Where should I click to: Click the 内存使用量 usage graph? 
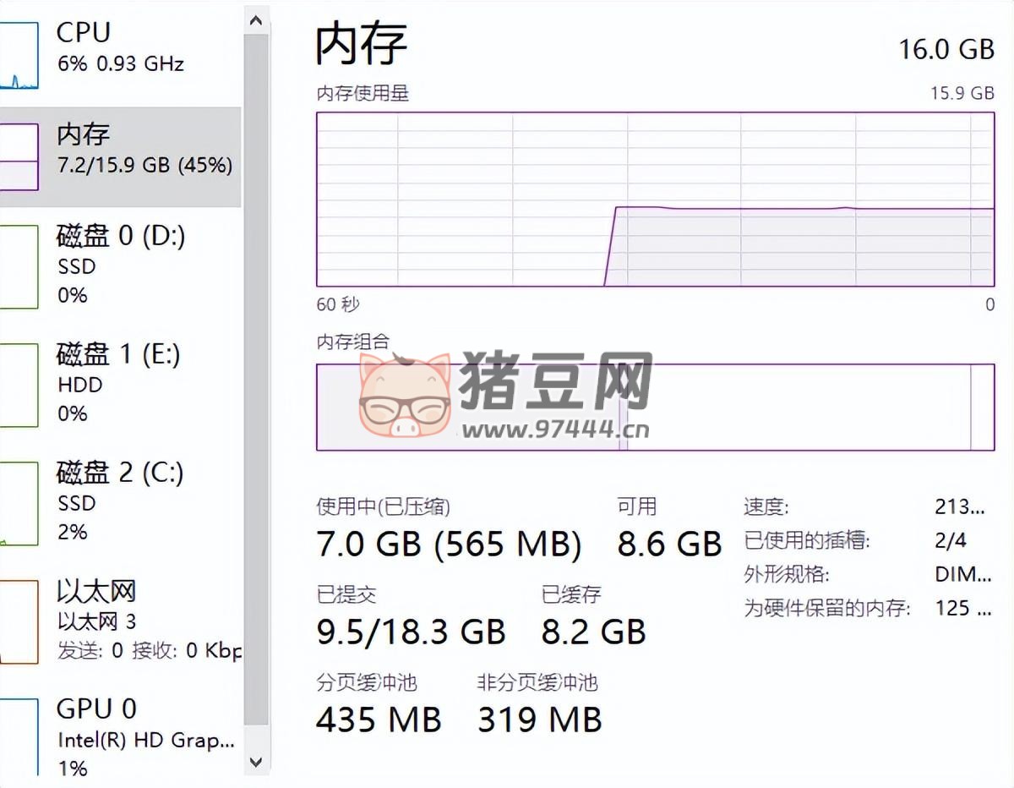655,200
